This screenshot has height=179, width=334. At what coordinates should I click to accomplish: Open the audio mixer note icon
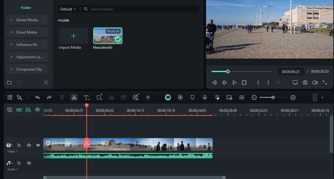217,97
